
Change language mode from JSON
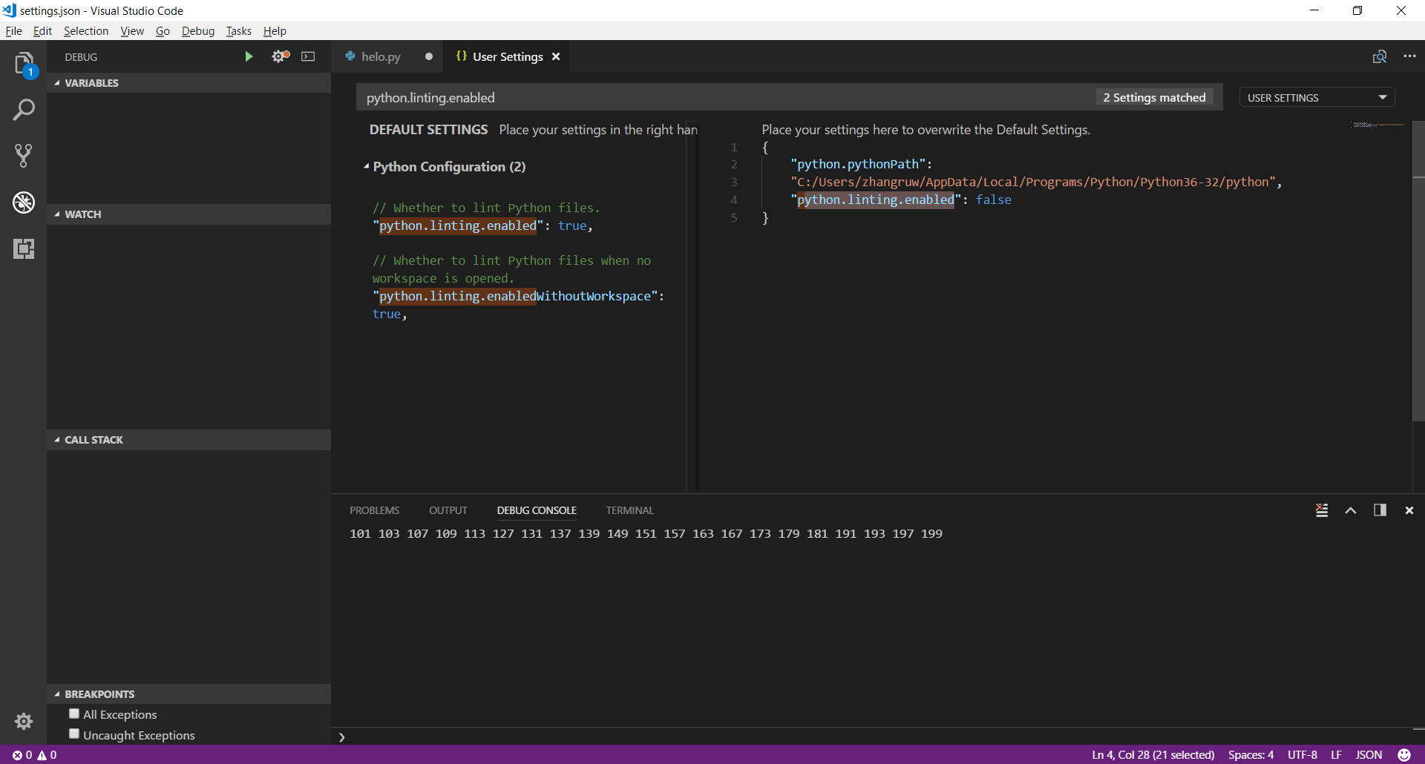(x=1369, y=754)
